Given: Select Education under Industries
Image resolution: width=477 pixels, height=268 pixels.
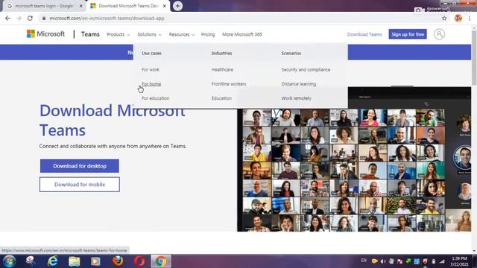Looking at the screenshot, I should coord(221,98).
